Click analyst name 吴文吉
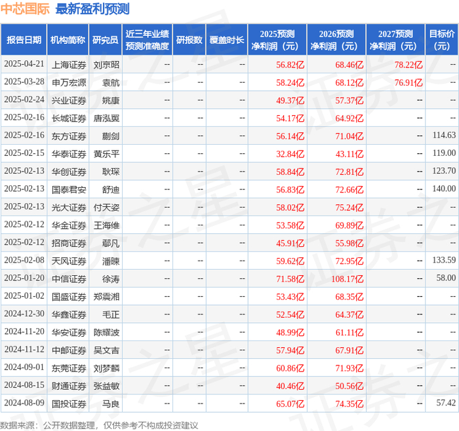This screenshot has height=431, width=459. (x=106, y=350)
